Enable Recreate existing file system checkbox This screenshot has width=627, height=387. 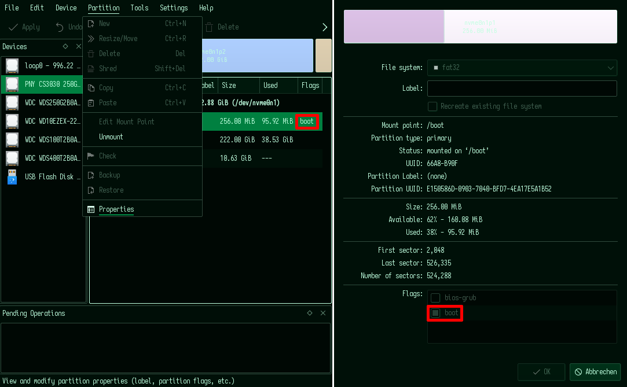point(432,106)
